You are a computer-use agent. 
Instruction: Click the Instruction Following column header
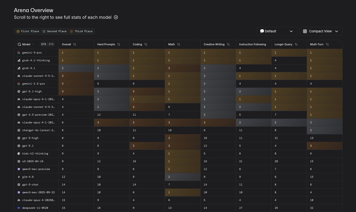pos(252,44)
